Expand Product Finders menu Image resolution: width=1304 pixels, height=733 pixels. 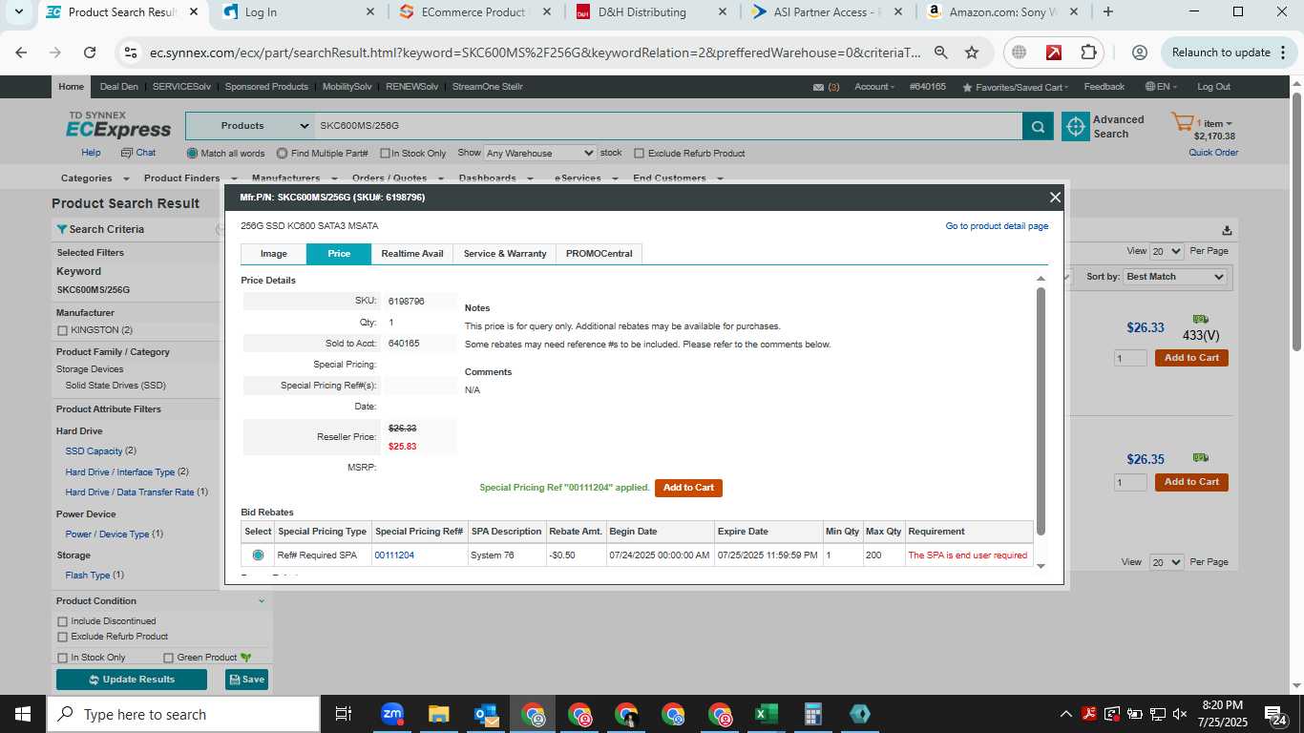[x=189, y=178]
